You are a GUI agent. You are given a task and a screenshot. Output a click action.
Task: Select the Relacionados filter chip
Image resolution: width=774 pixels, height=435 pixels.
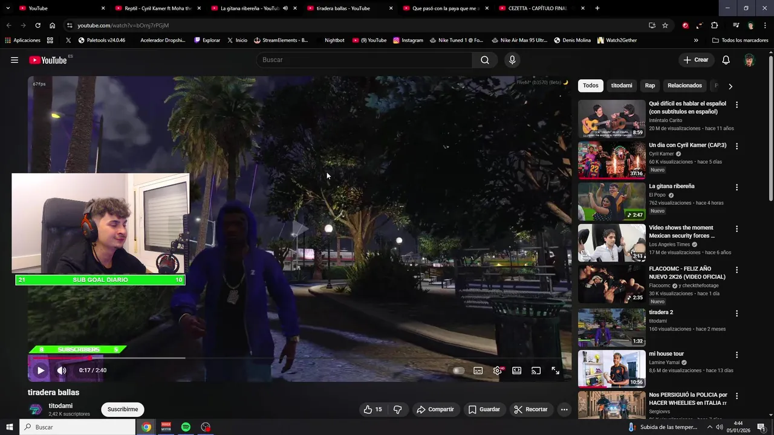coord(685,86)
